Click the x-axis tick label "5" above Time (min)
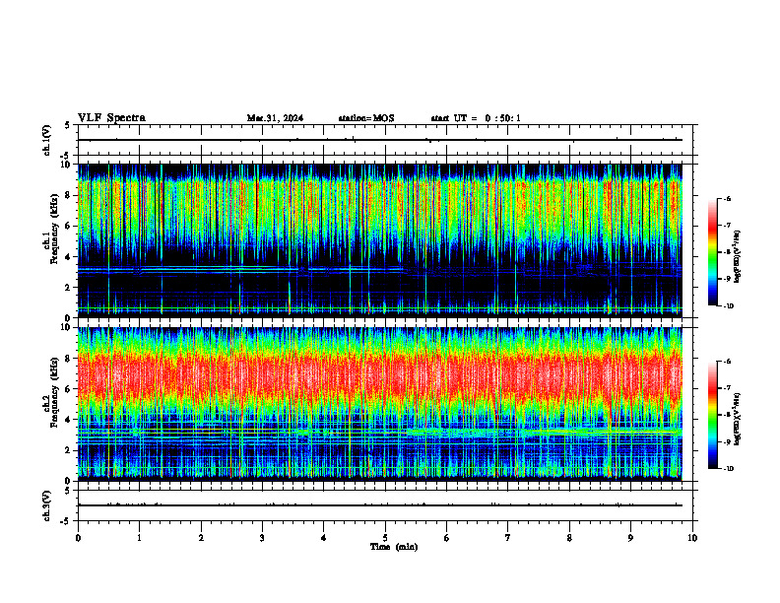The height and width of the screenshot is (603, 780). (x=385, y=538)
